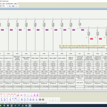Open the Help menu
This screenshot has height=107, width=107.
(x=16, y=3)
